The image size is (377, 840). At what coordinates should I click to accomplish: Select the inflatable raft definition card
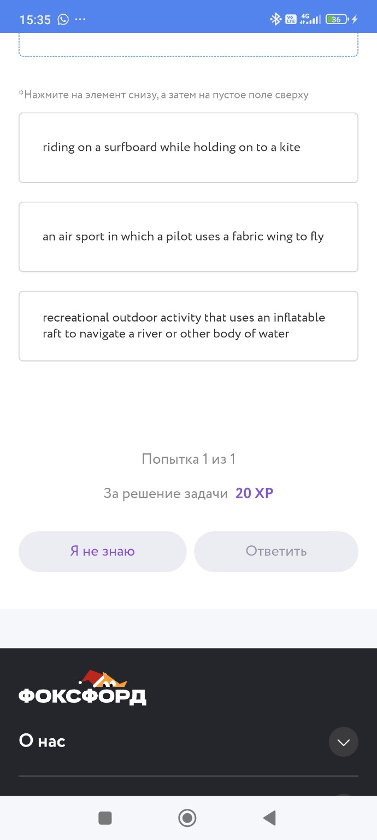[188, 326]
